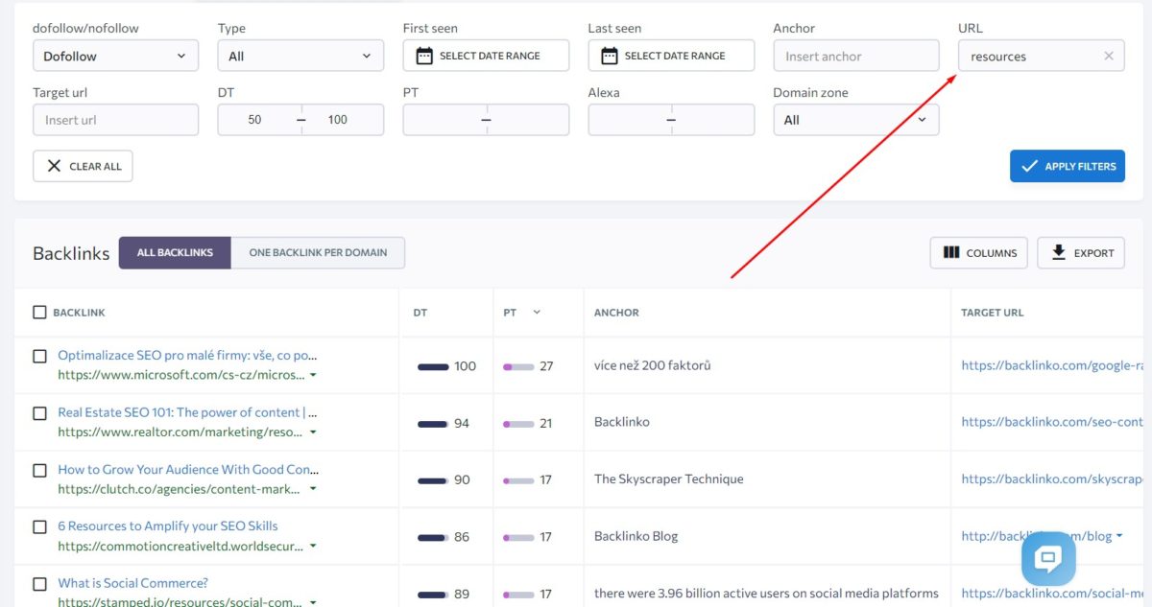Open the chat widget bubble

[1047, 558]
